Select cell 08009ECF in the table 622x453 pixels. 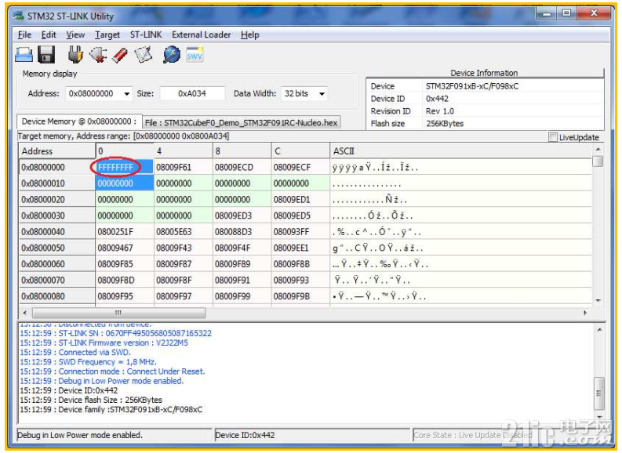300,167
